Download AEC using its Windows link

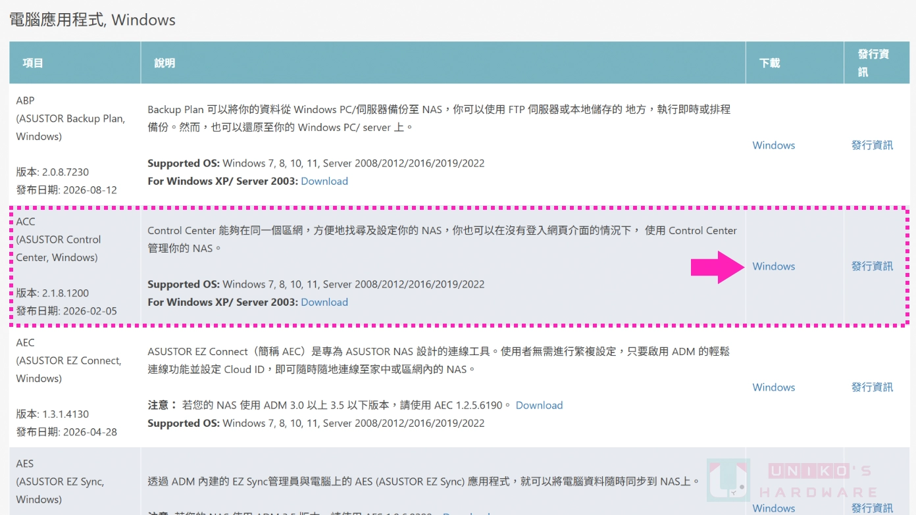[773, 387]
